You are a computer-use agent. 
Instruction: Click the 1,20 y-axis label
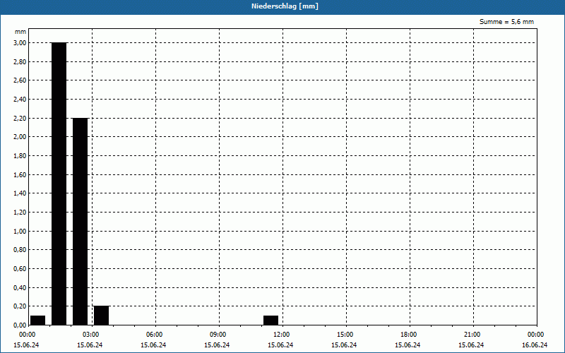[x=20, y=213]
